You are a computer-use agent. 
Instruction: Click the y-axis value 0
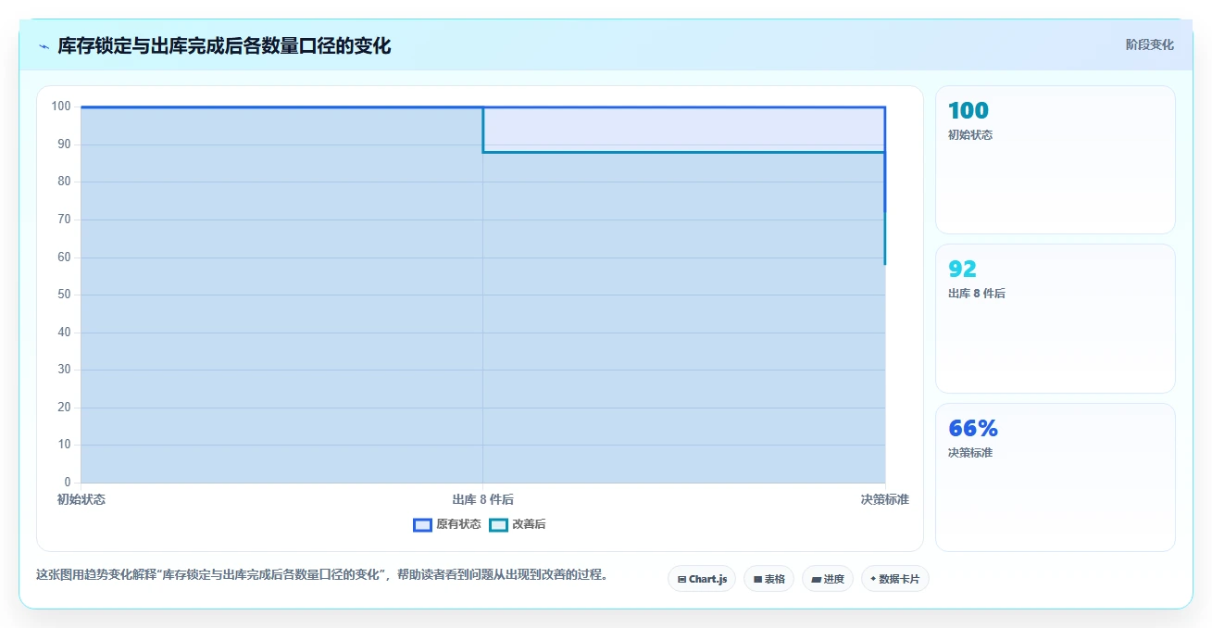point(68,483)
